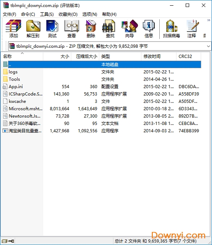Select the Microsoft.msht... file icon

click(x=5, y=109)
